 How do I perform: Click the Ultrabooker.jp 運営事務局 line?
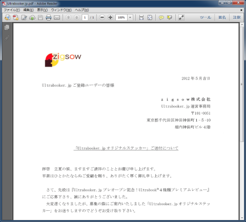(186, 106)
